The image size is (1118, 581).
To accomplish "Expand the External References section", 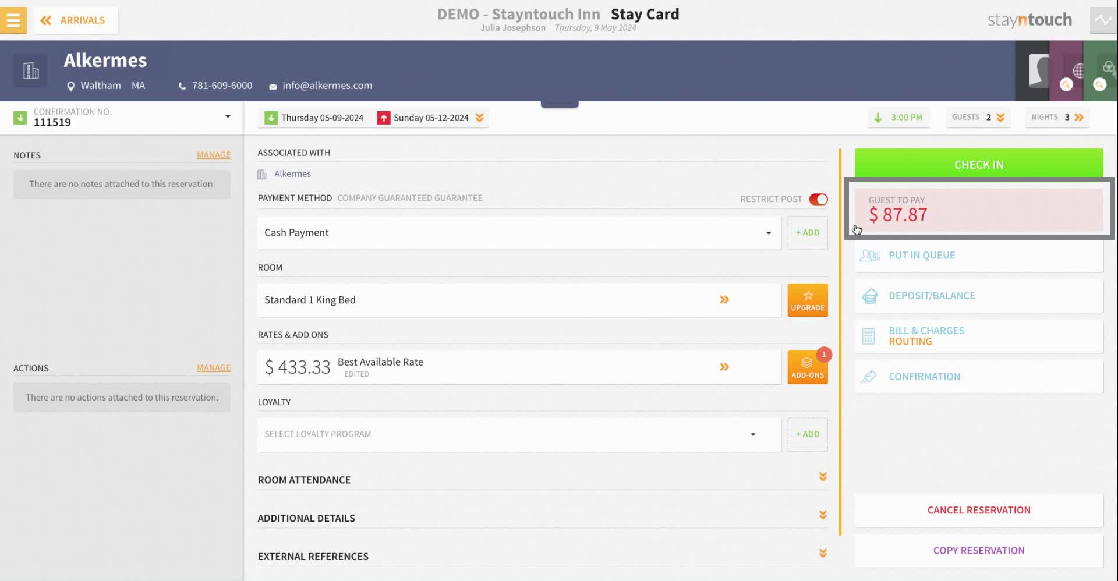I will [823, 553].
